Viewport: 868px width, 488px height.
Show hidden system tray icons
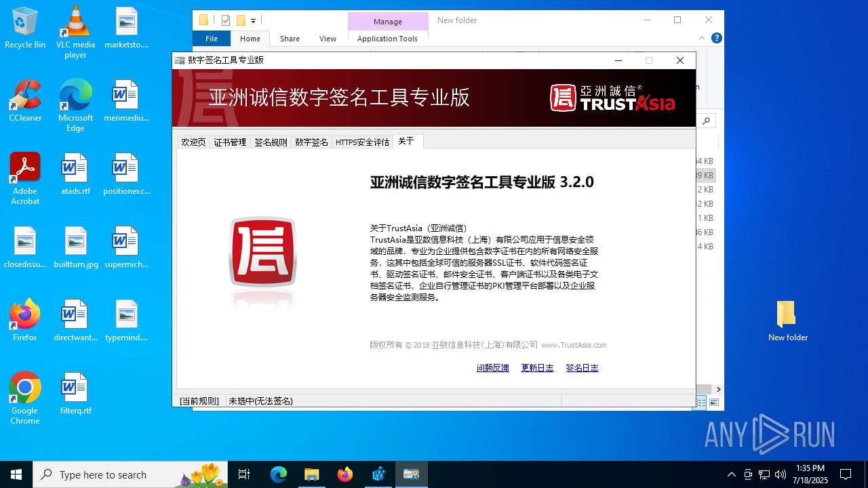tap(731, 474)
